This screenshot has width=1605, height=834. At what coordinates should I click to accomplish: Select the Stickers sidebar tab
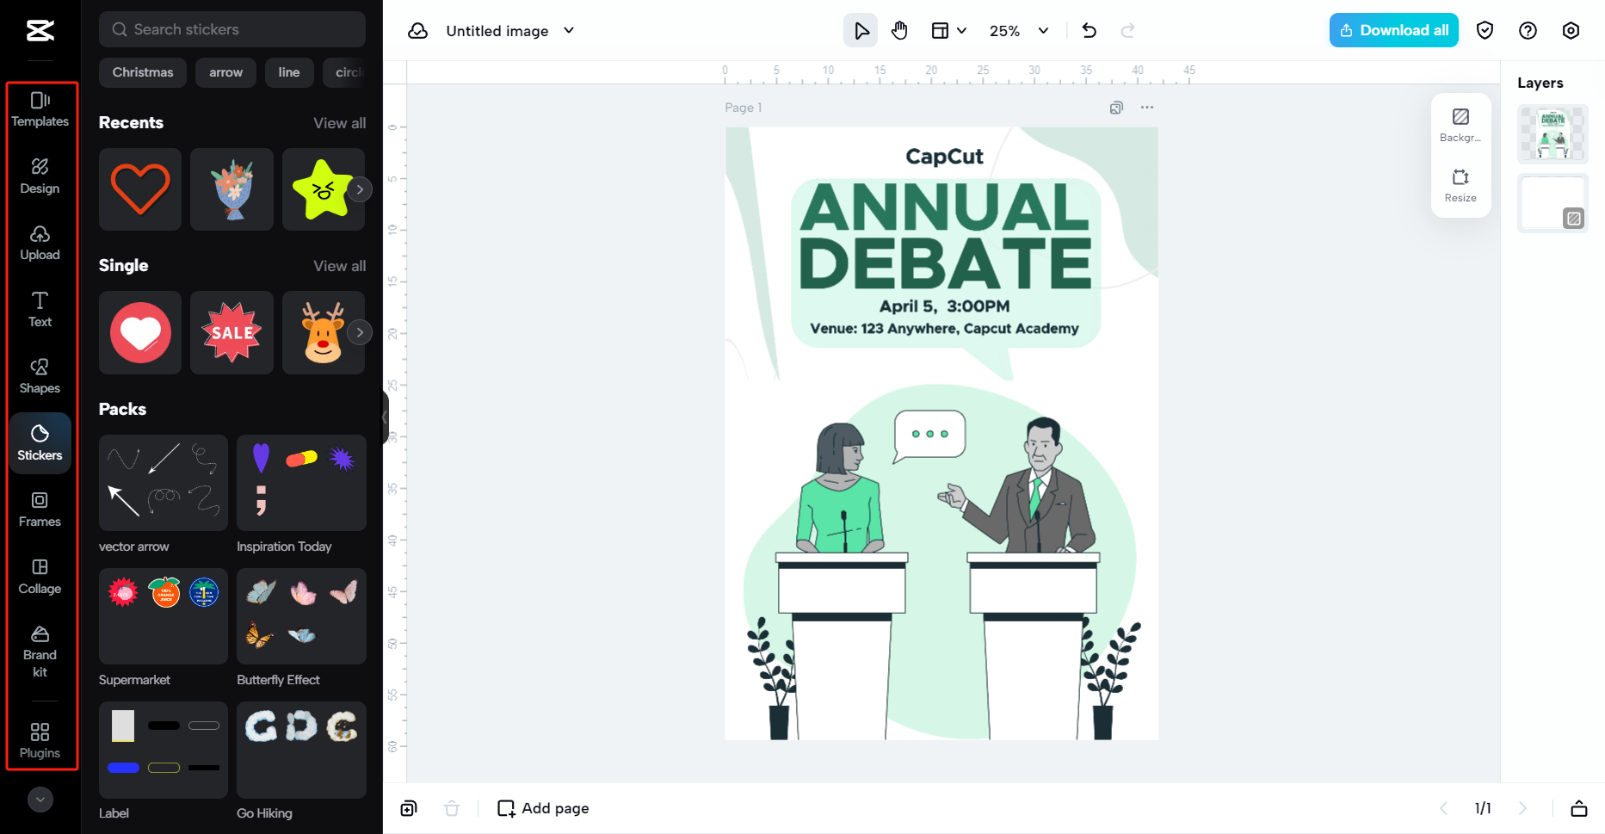pos(40,443)
